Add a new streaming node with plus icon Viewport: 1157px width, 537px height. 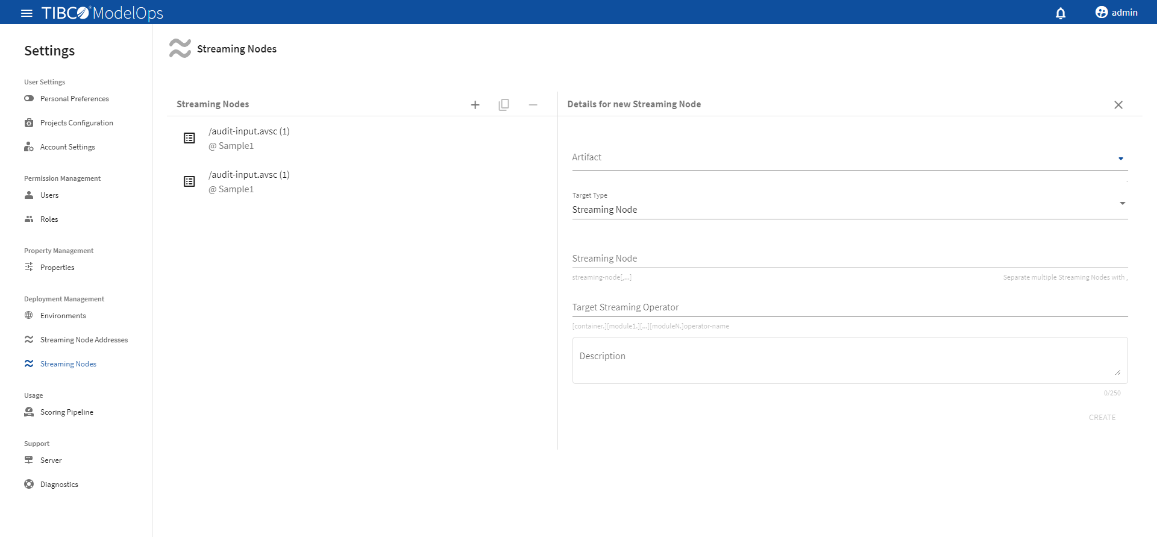[475, 105]
